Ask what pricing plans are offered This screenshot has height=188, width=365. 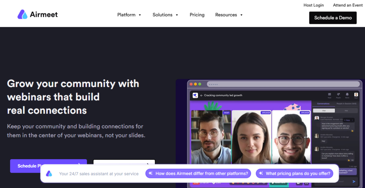[x=294, y=174]
